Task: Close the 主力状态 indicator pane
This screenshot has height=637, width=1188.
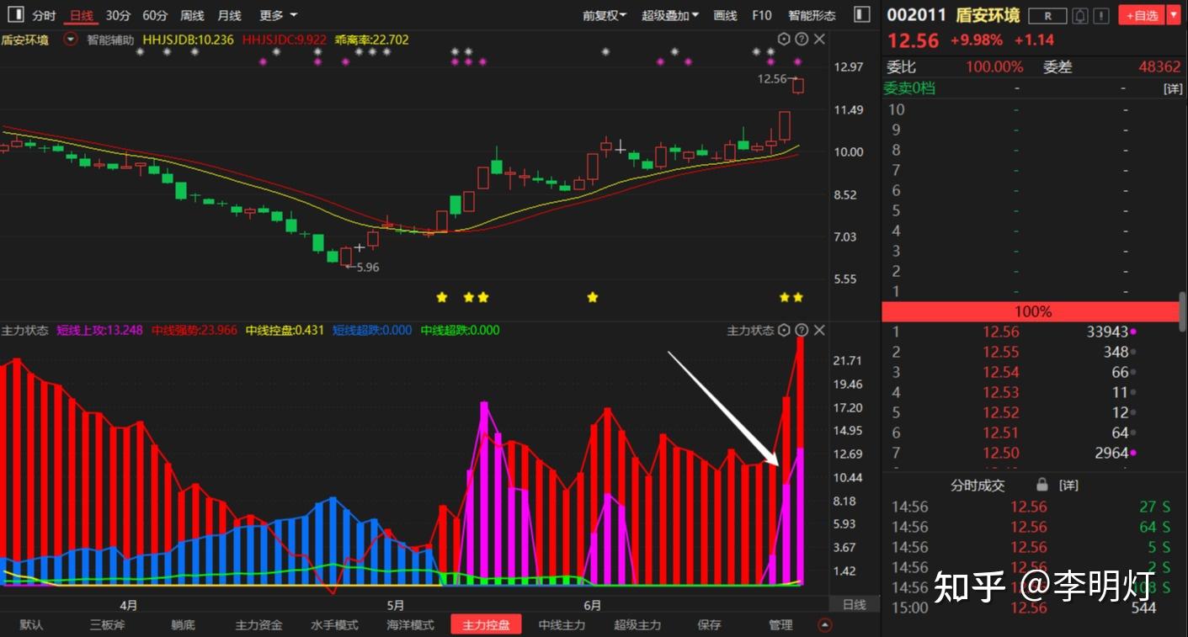Action: (819, 330)
